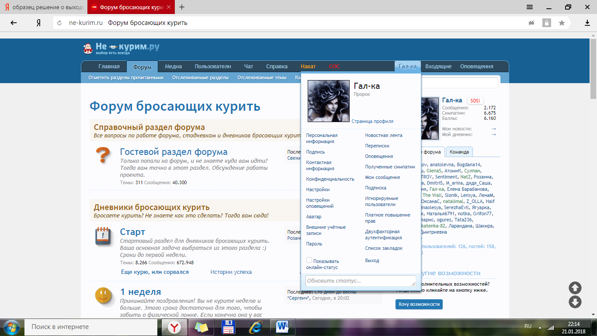Open the Word icon in the taskbar
The width and height of the screenshot is (597, 336).
click(282, 327)
